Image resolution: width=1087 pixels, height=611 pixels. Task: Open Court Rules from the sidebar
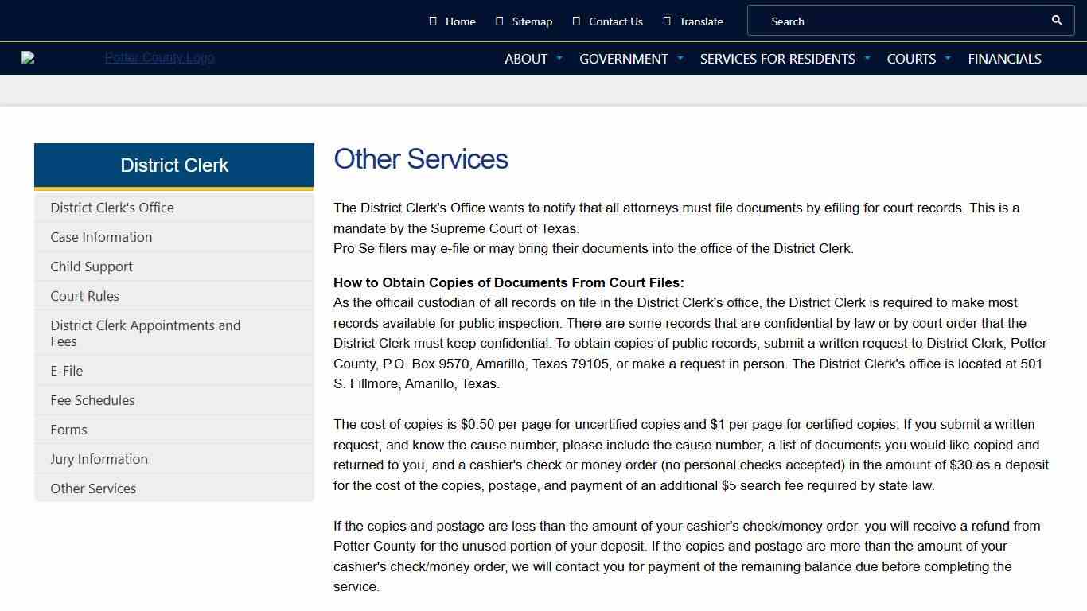pyautogui.click(x=84, y=296)
